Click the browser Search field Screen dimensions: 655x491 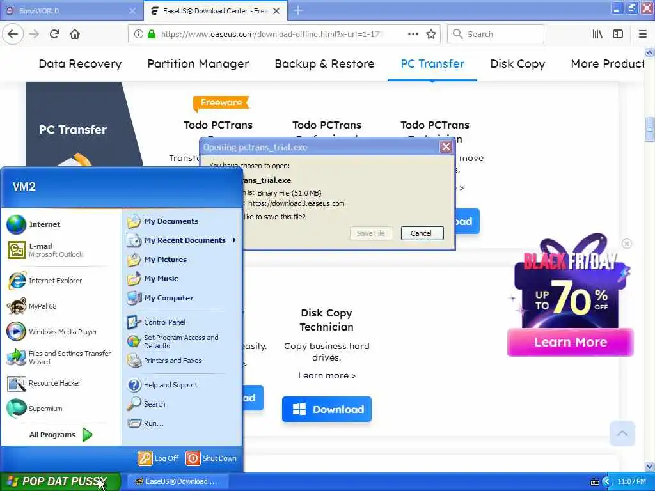(x=496, y=35)
